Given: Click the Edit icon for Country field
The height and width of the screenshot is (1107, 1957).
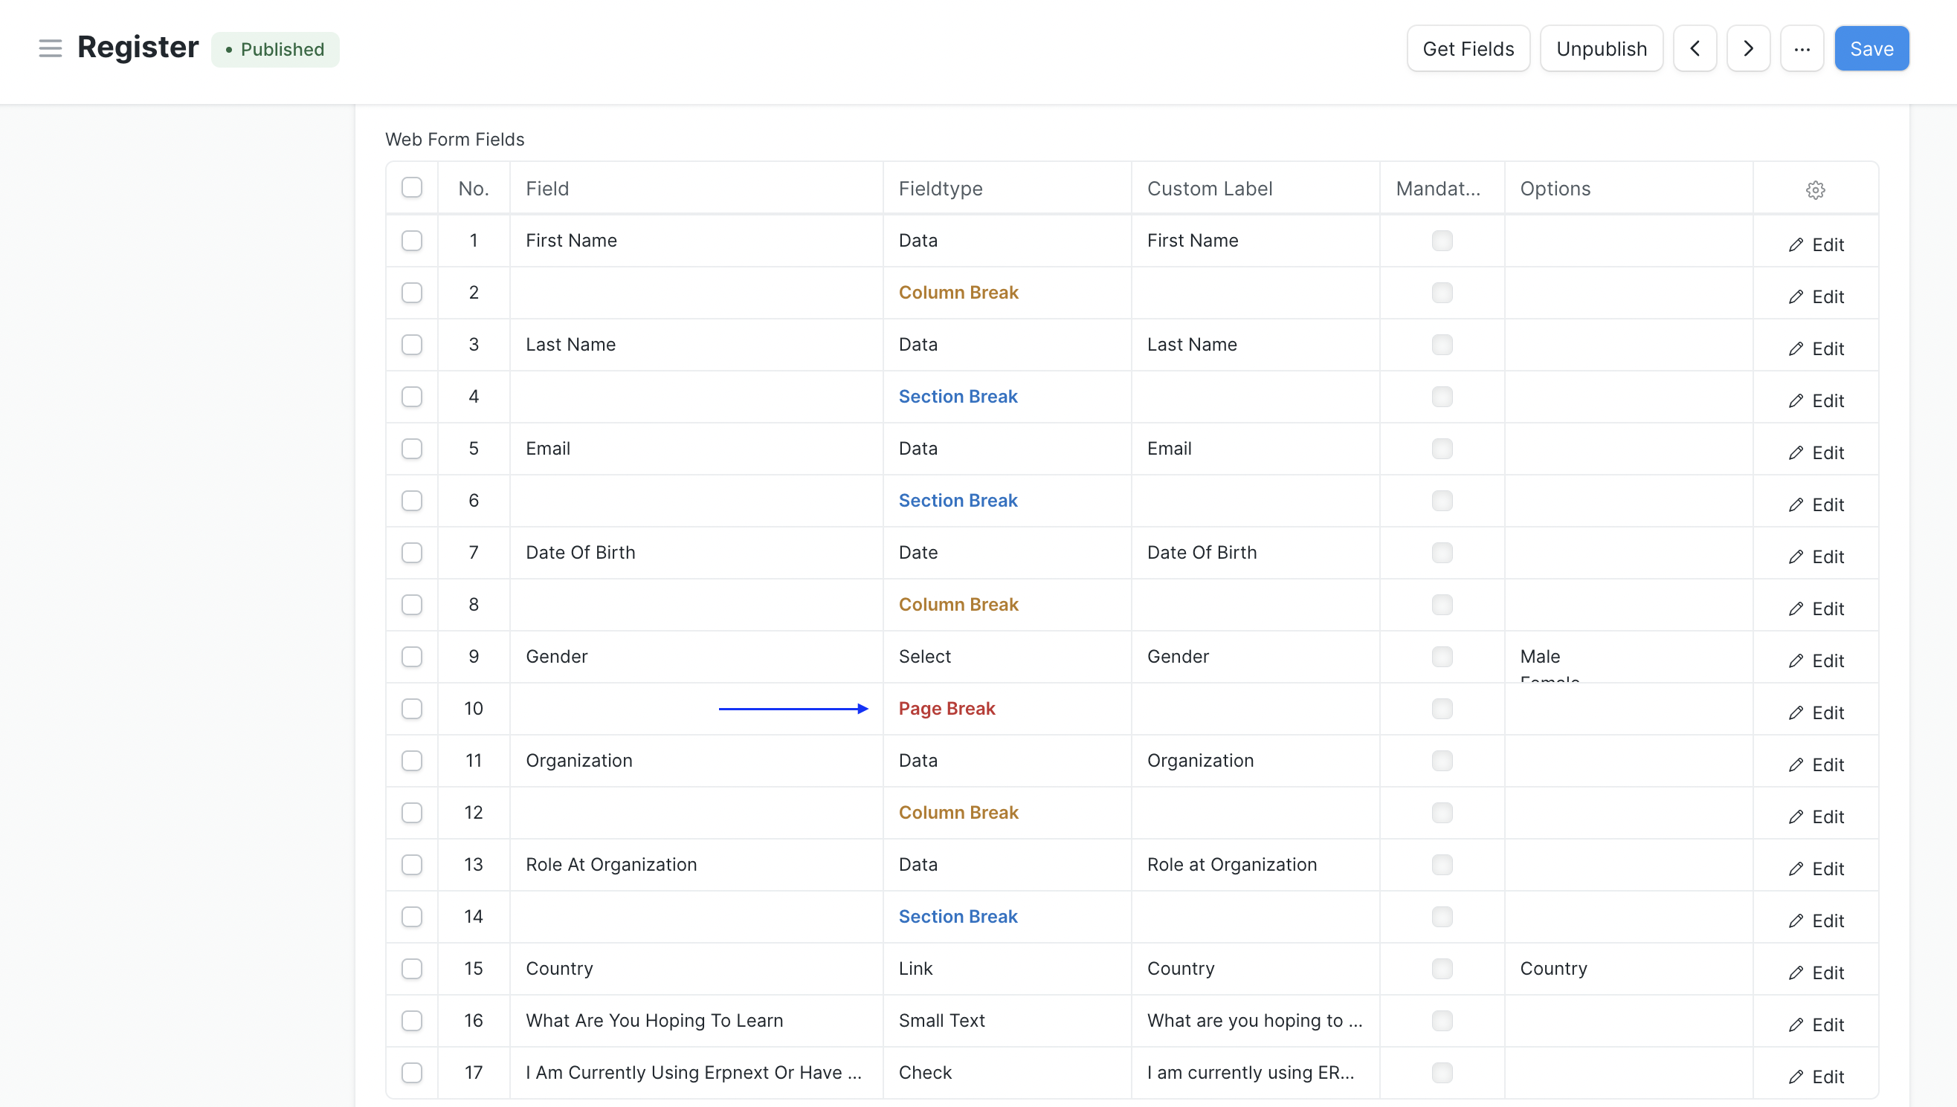Looking at the screenshot, I should (1817, 971).
